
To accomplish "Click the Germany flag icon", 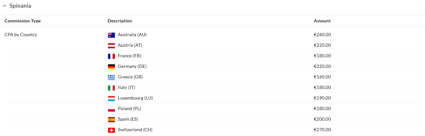I will [x=111, y=67].
